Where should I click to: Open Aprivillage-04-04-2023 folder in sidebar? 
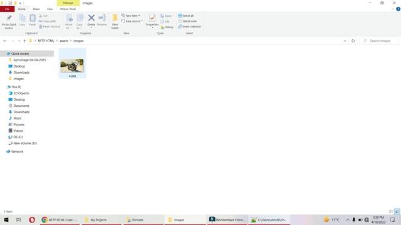click(29, 60)
